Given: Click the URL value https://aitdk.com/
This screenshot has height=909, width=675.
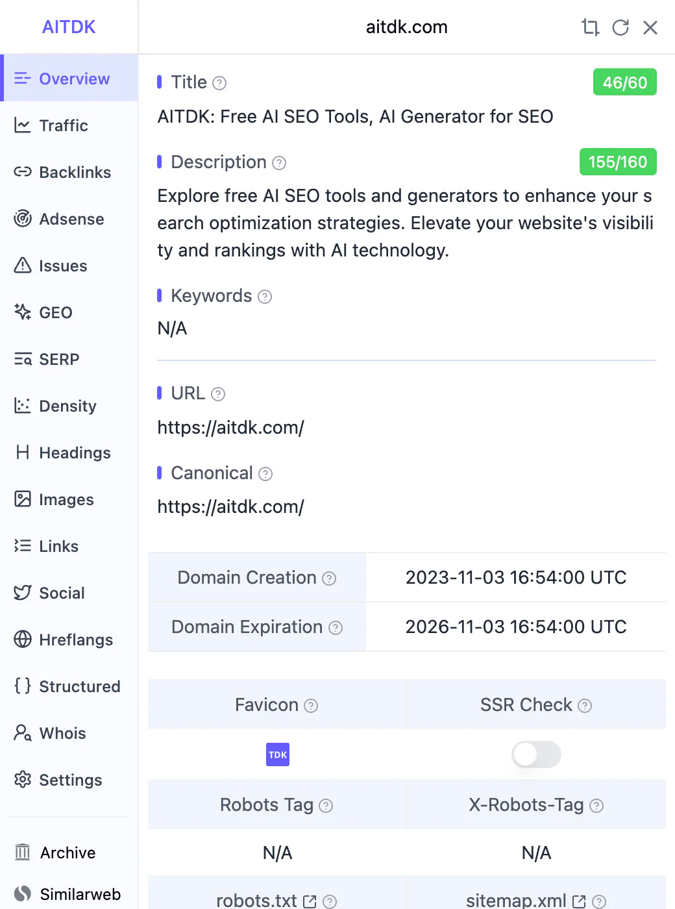Looking at the screenshot, I should click(x=231, y=428).
